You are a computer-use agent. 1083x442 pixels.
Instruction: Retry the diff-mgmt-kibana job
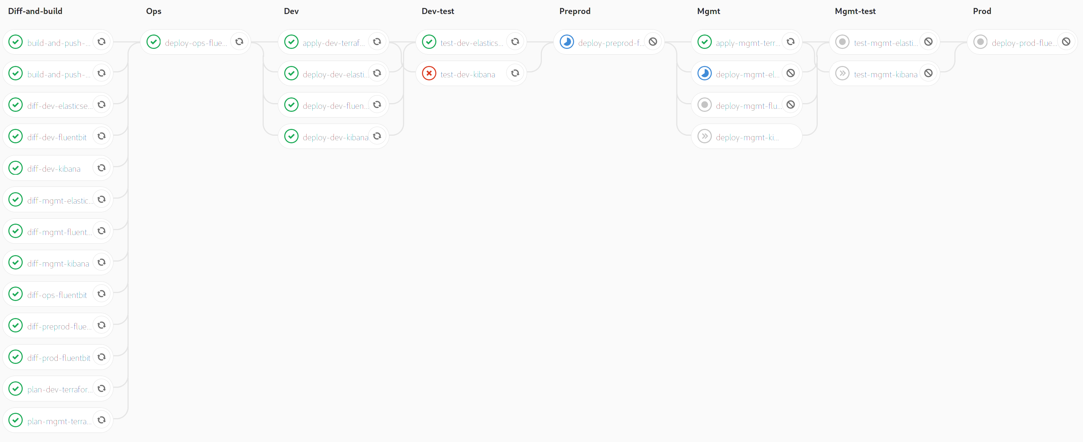pyautogui.click(x=101, y=262)
